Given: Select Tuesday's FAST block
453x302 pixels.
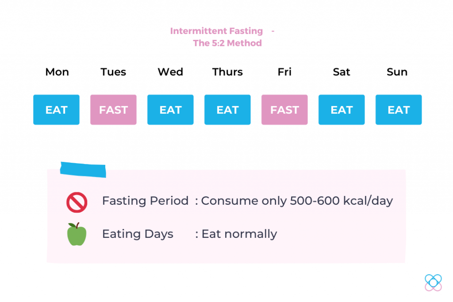Looking at the screenshot, I should pos(113,110).
